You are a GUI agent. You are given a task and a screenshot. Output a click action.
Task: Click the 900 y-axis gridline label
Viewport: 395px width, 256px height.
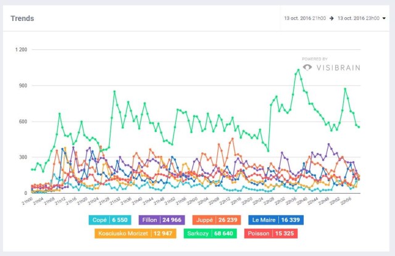coord(23,85)
